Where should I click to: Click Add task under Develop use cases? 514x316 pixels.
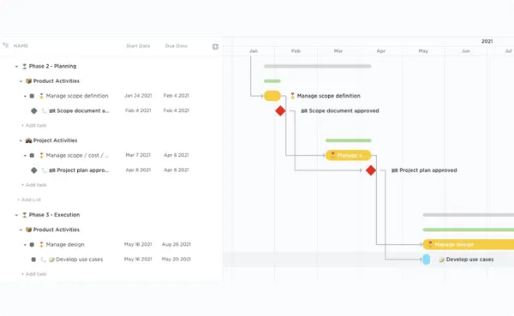point(34,274)
